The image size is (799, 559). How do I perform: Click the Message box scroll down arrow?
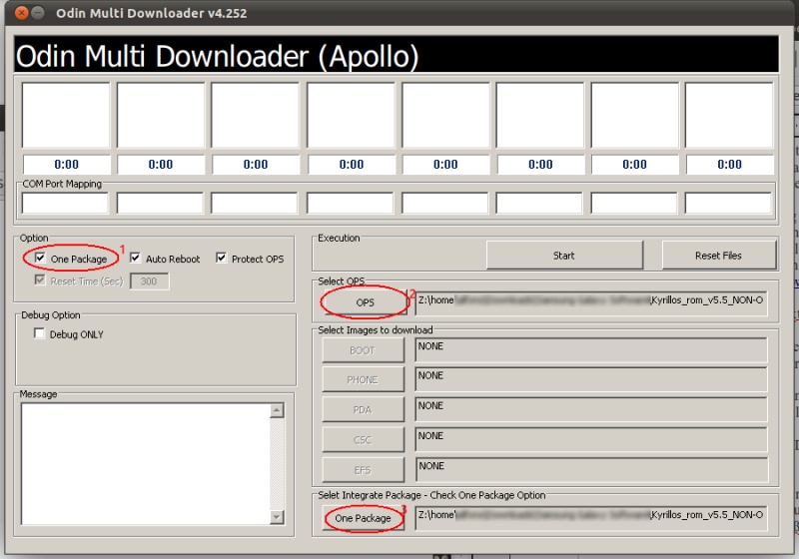click(277, 517)
